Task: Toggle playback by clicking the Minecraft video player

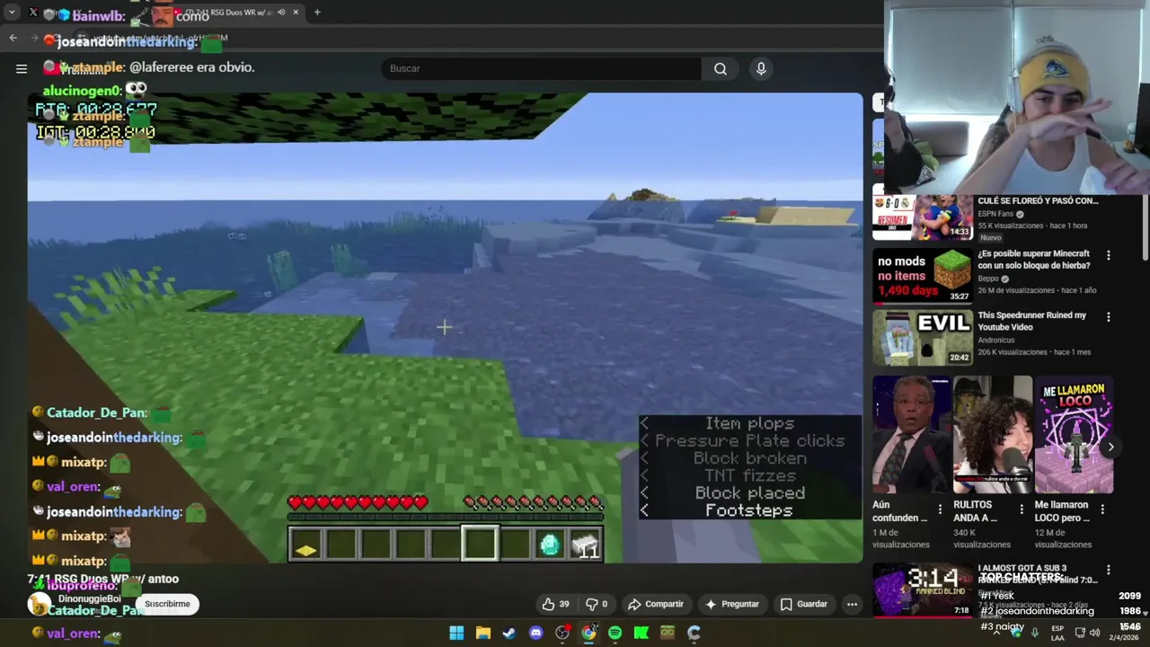Action: pos(445,328)
